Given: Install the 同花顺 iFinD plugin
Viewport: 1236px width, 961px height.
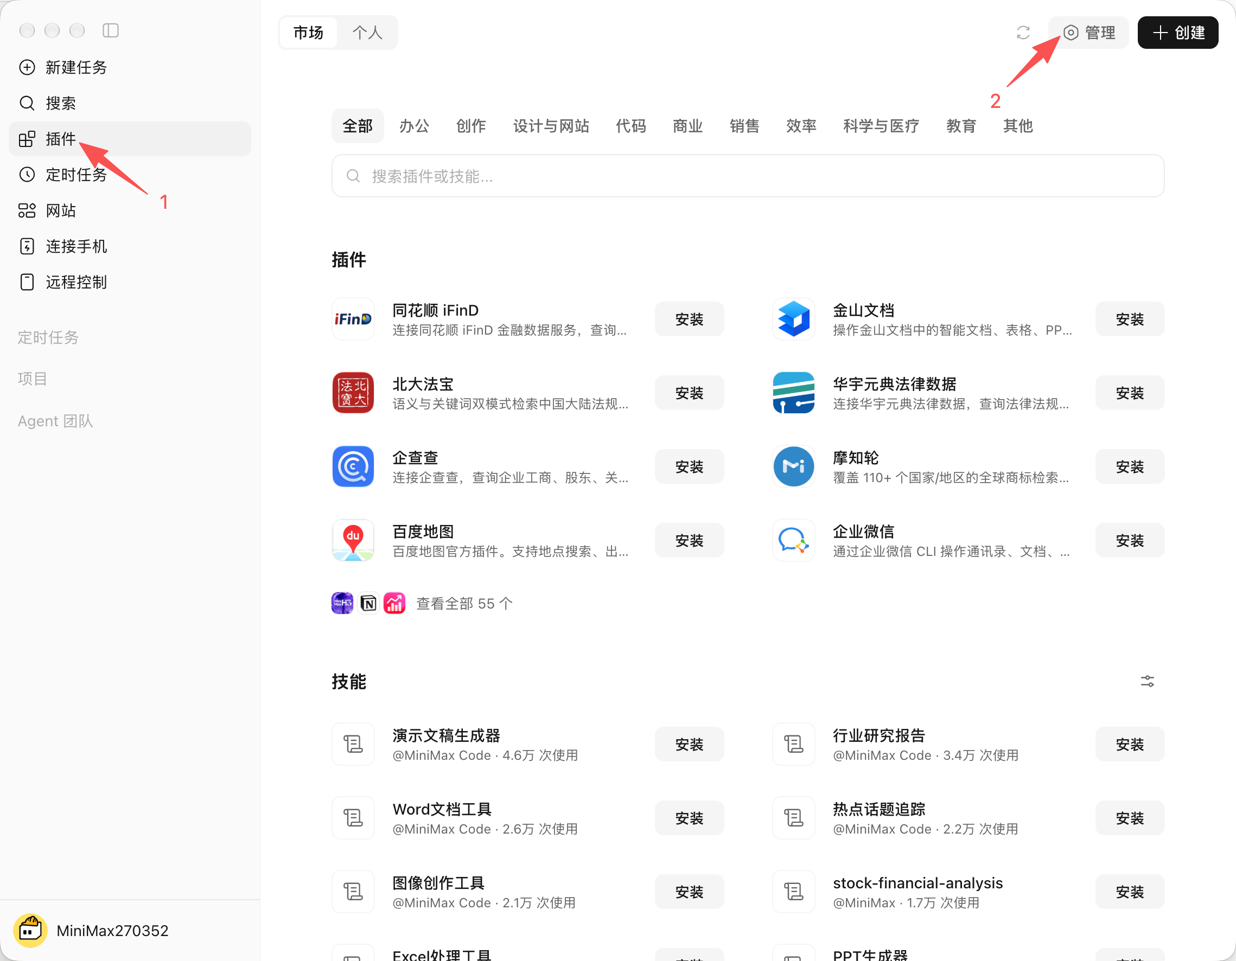Looking at the screenshot, I should [689, 319].
